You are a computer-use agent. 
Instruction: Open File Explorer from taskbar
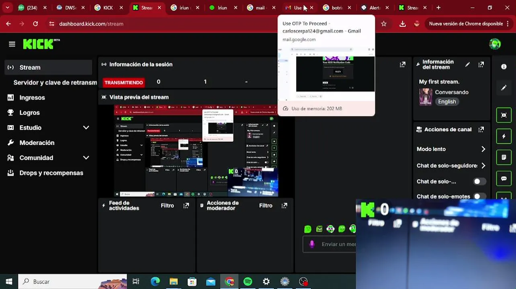click(174, 281)
